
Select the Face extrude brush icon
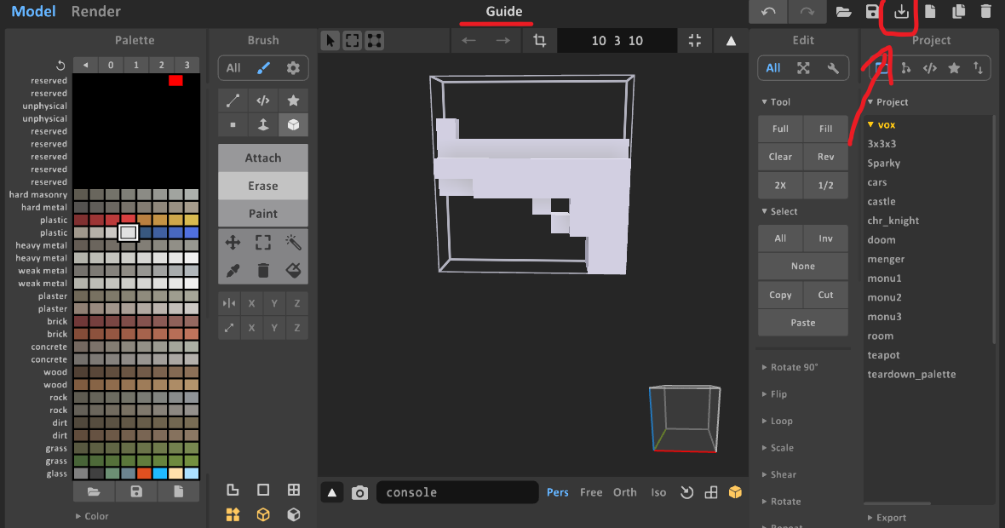(x=263, y=125)
